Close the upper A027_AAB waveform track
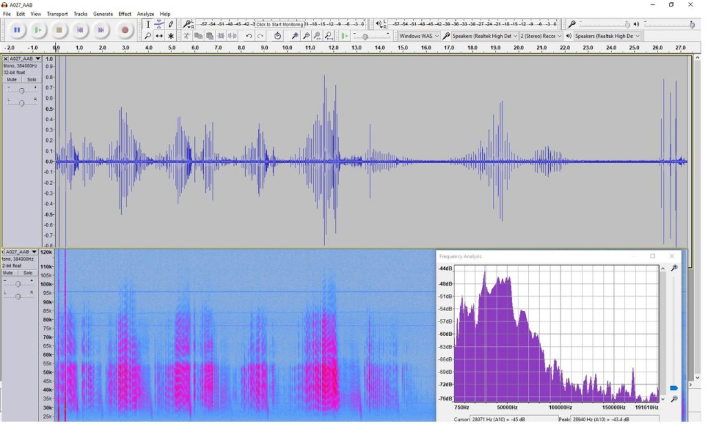The height and width of the screenshot is (424, 705). [x=6, y=59]
